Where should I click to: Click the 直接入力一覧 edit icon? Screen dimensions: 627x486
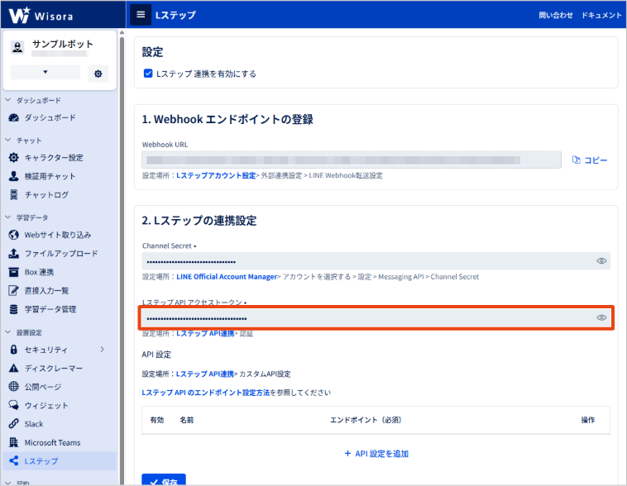[13, 291]
